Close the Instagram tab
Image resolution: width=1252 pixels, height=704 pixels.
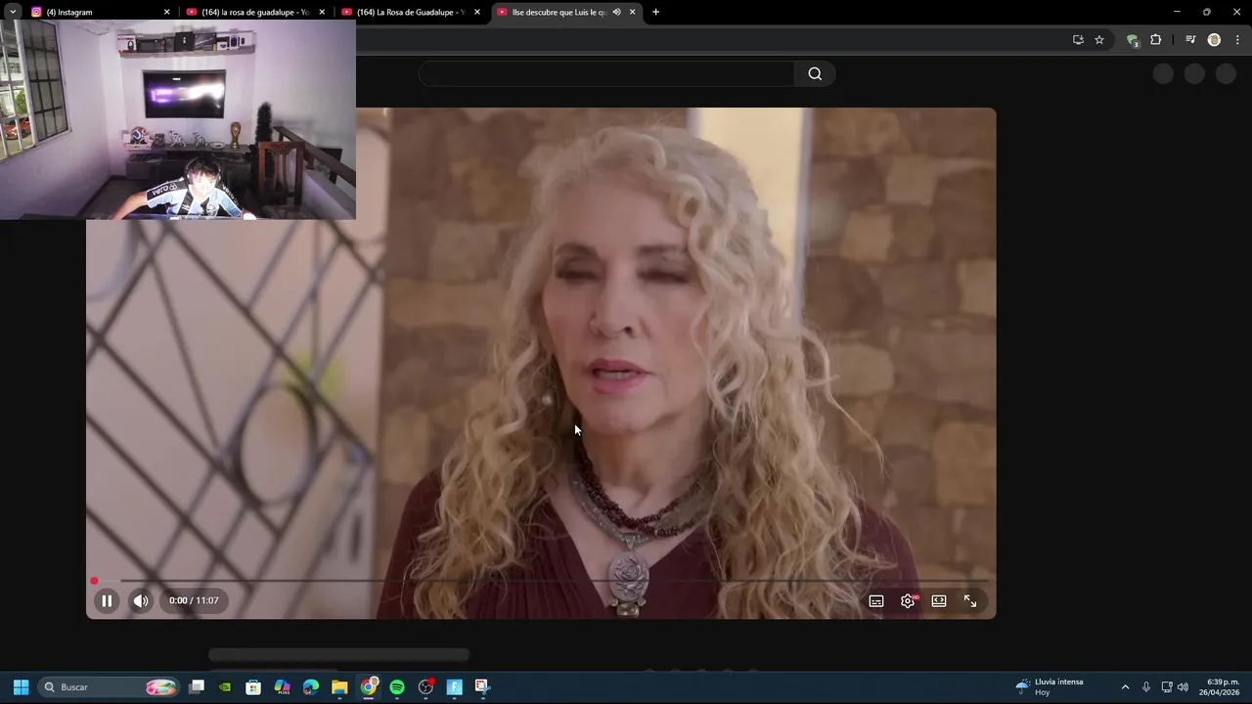166,12
